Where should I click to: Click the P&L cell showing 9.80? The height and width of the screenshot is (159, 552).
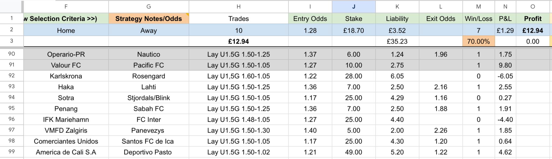click(x=505, y=65)
